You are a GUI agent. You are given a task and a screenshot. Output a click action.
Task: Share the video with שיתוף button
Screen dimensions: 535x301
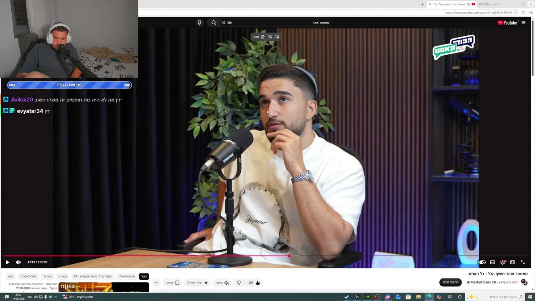(x=222, y=283)
